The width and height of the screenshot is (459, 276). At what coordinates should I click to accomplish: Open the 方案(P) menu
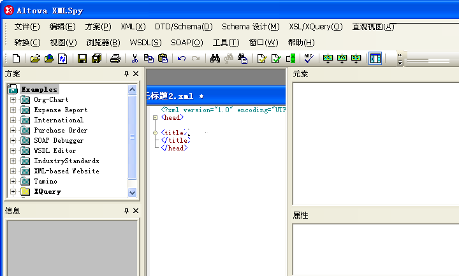point(98,27)
